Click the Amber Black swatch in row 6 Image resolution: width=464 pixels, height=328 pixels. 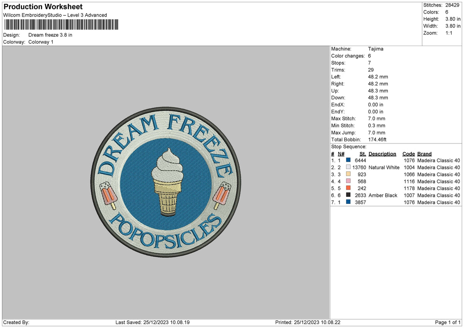tap(348, 195)
